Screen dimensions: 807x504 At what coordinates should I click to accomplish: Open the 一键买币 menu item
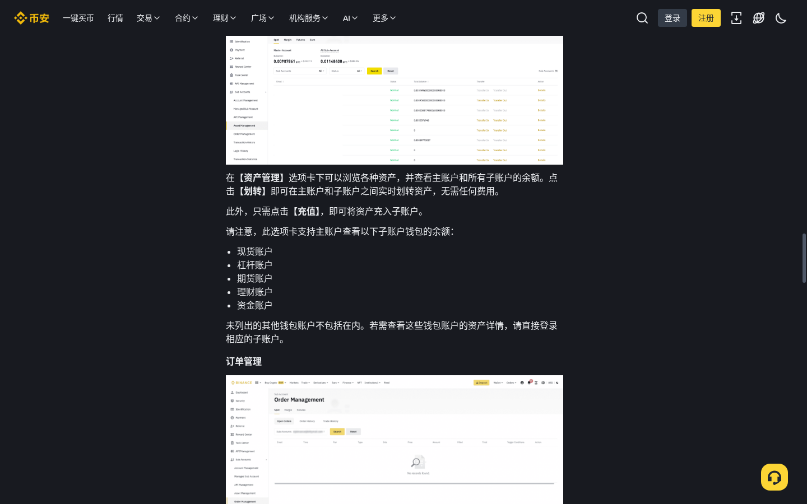78,18
